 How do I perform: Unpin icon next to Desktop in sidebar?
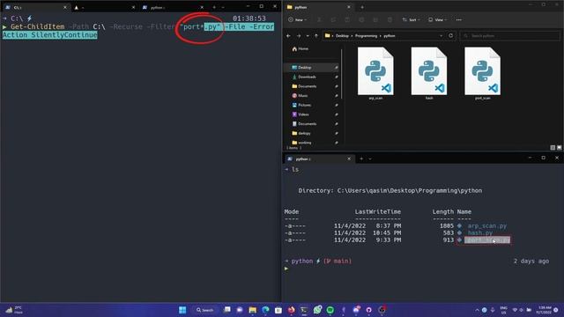click(337, 67)
